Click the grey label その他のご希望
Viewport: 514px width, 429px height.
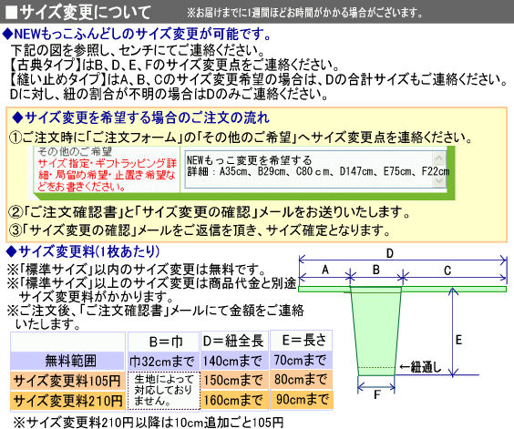75,151
